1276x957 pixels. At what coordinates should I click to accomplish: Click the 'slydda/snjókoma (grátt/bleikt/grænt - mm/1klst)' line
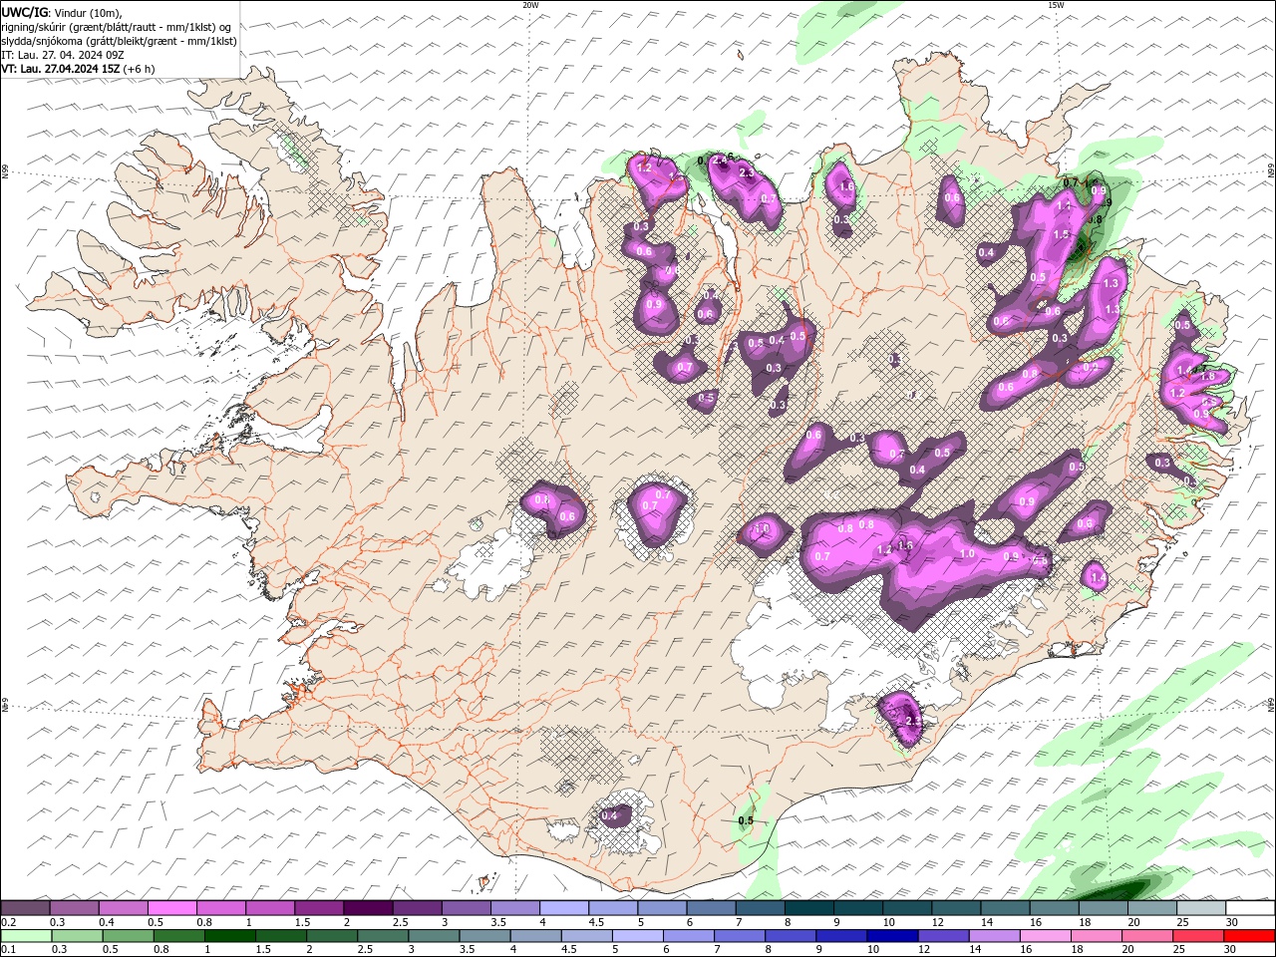[119, 41]
